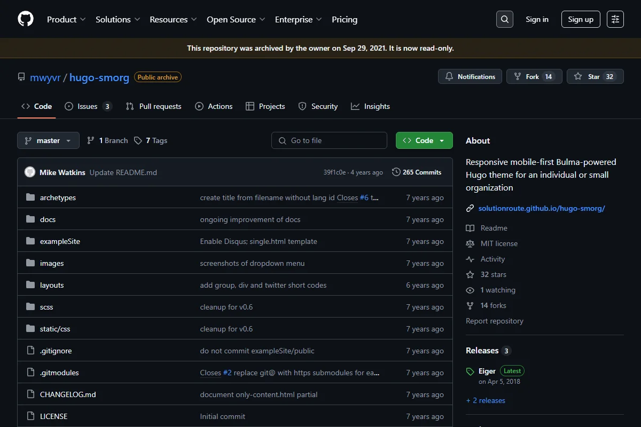The image size is (641, 427).
Task: Open the 265 Commits history link
Action: tap(417, 172)
